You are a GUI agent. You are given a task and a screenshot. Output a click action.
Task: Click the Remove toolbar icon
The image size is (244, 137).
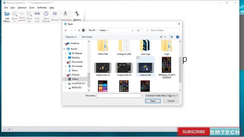[55, 16]
